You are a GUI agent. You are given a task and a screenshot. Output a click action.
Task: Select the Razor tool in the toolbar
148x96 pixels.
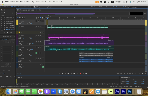click(34, 7)
